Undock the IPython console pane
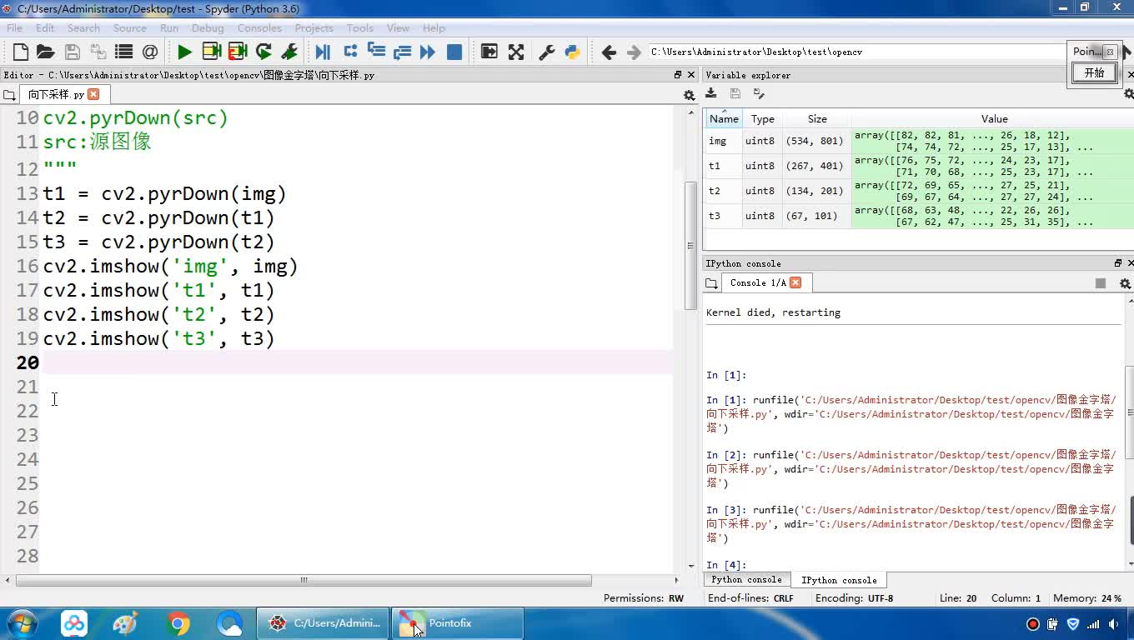1134x640 pixels. [1118, 263]
